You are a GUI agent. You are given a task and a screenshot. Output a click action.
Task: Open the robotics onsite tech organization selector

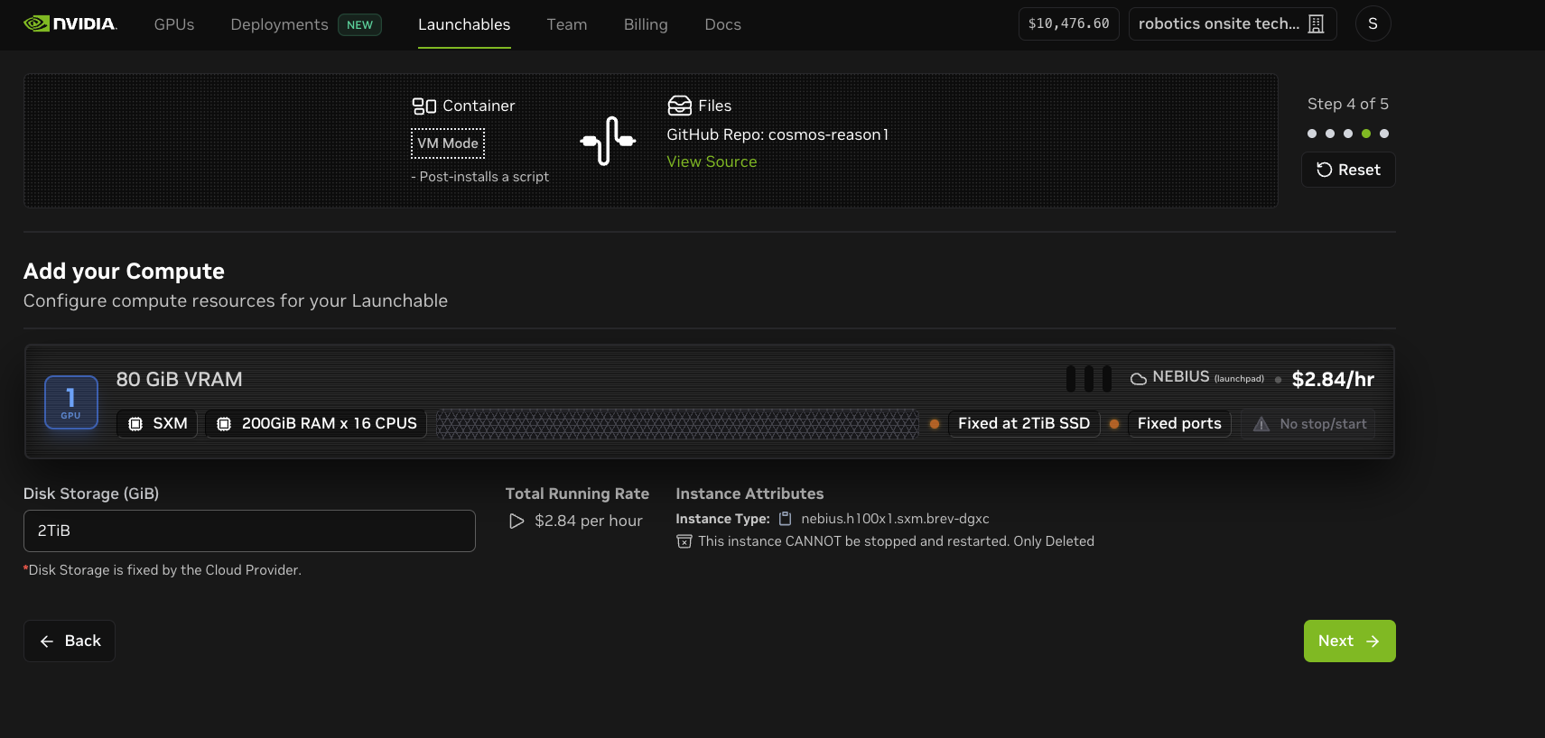[1233, 23]
